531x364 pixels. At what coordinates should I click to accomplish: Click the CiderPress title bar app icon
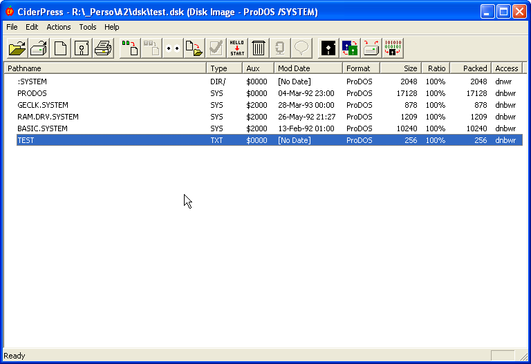[10, 12]
